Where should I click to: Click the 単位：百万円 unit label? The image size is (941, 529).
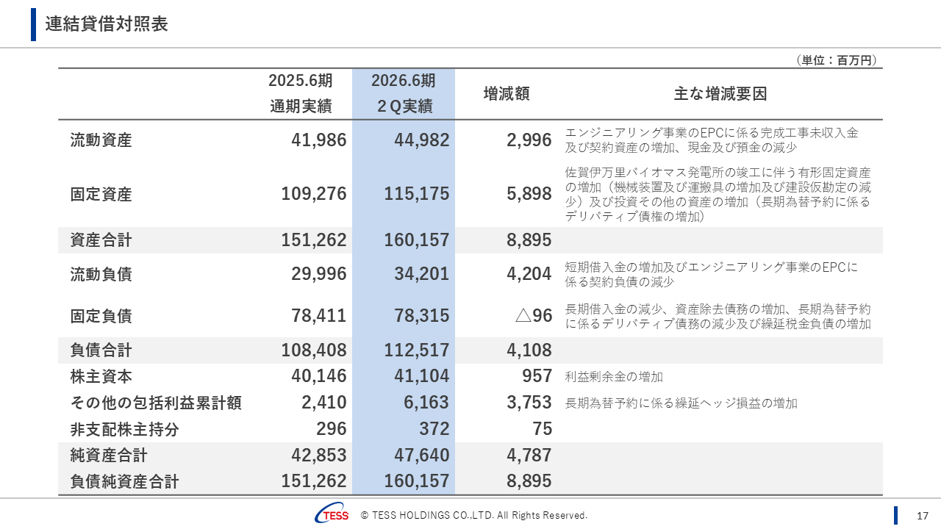click(x=837, y=62)
